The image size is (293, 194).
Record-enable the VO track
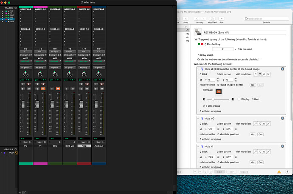click(x=28, y=84)
